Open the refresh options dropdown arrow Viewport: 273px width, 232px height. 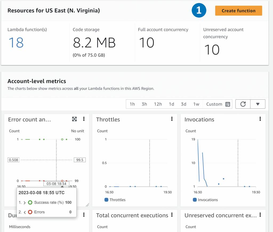[x=258, y=104]
